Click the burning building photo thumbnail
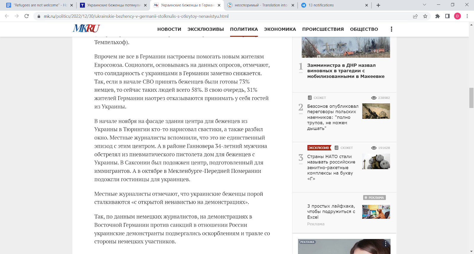This screenshot has height=254, width=474. tap(346, 47)
